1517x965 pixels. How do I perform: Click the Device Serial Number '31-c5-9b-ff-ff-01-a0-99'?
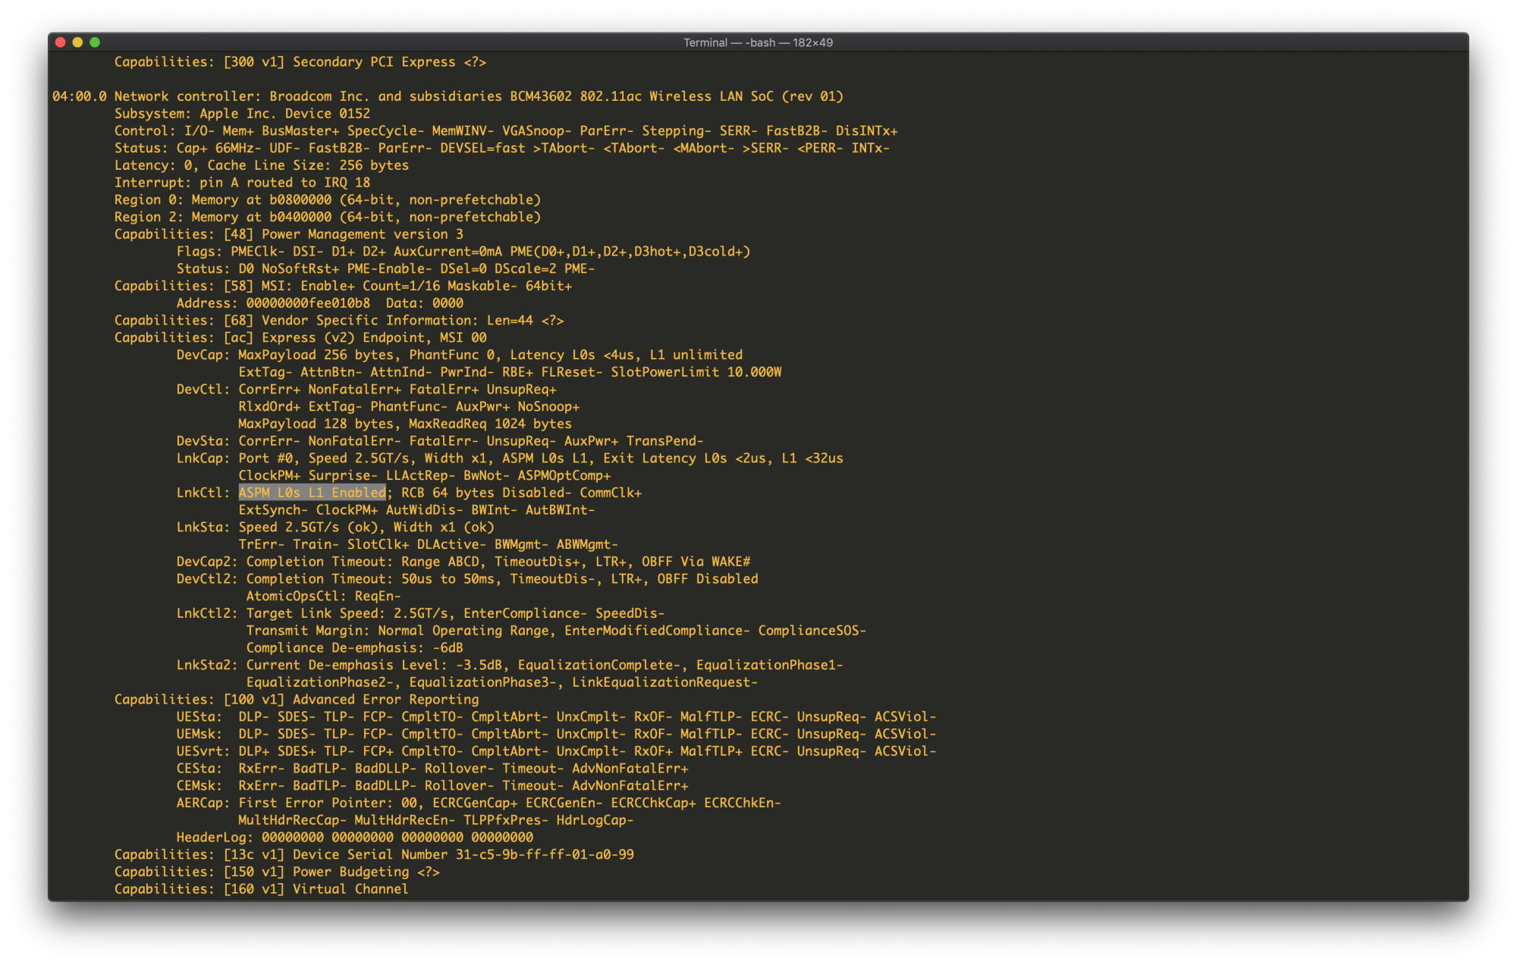point(544,855)
